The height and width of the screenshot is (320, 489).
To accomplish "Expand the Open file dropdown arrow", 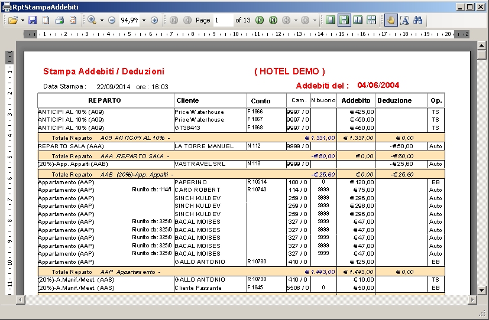I will (x=22, y=21).
